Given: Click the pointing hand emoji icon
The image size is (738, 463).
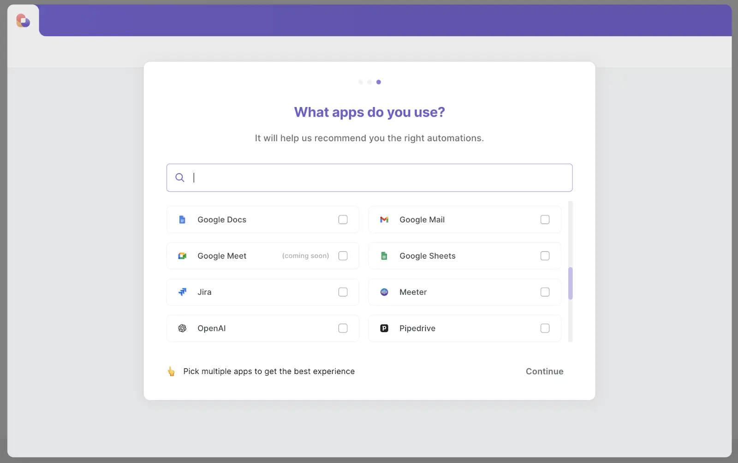Looking at the screenshot, I should [x=171, y=371].
